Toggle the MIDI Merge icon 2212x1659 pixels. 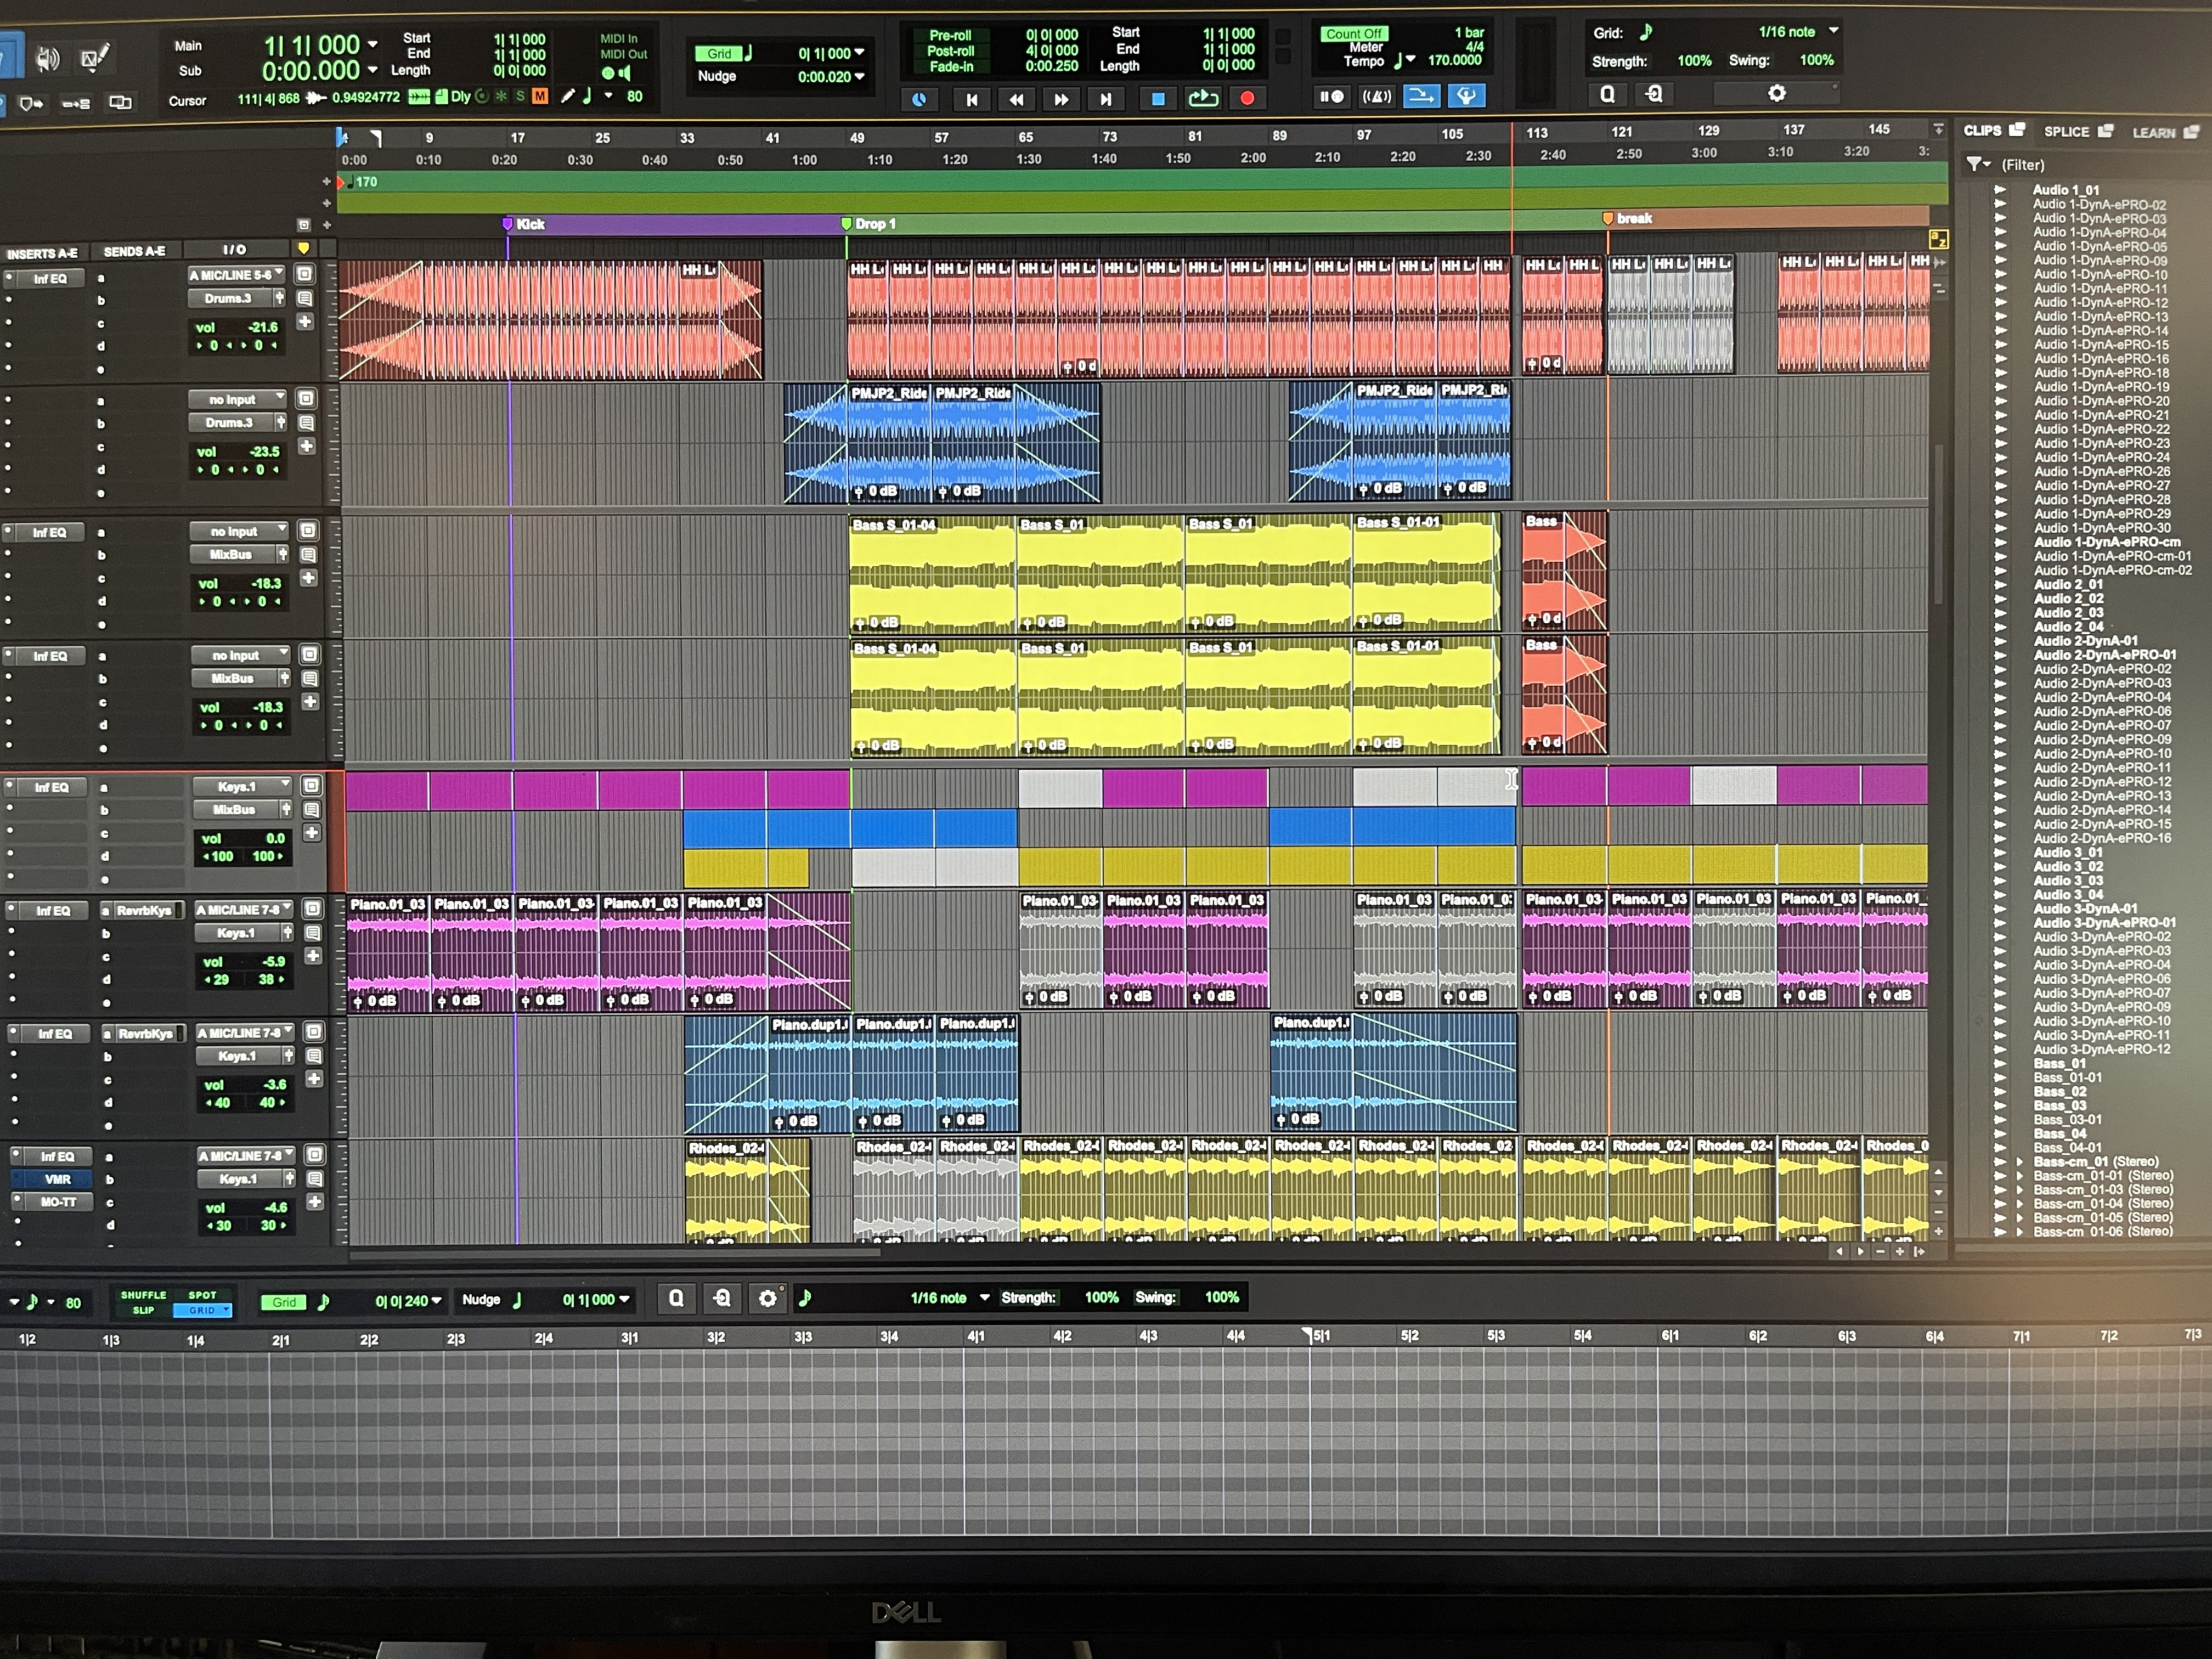tap(1421, 96)
